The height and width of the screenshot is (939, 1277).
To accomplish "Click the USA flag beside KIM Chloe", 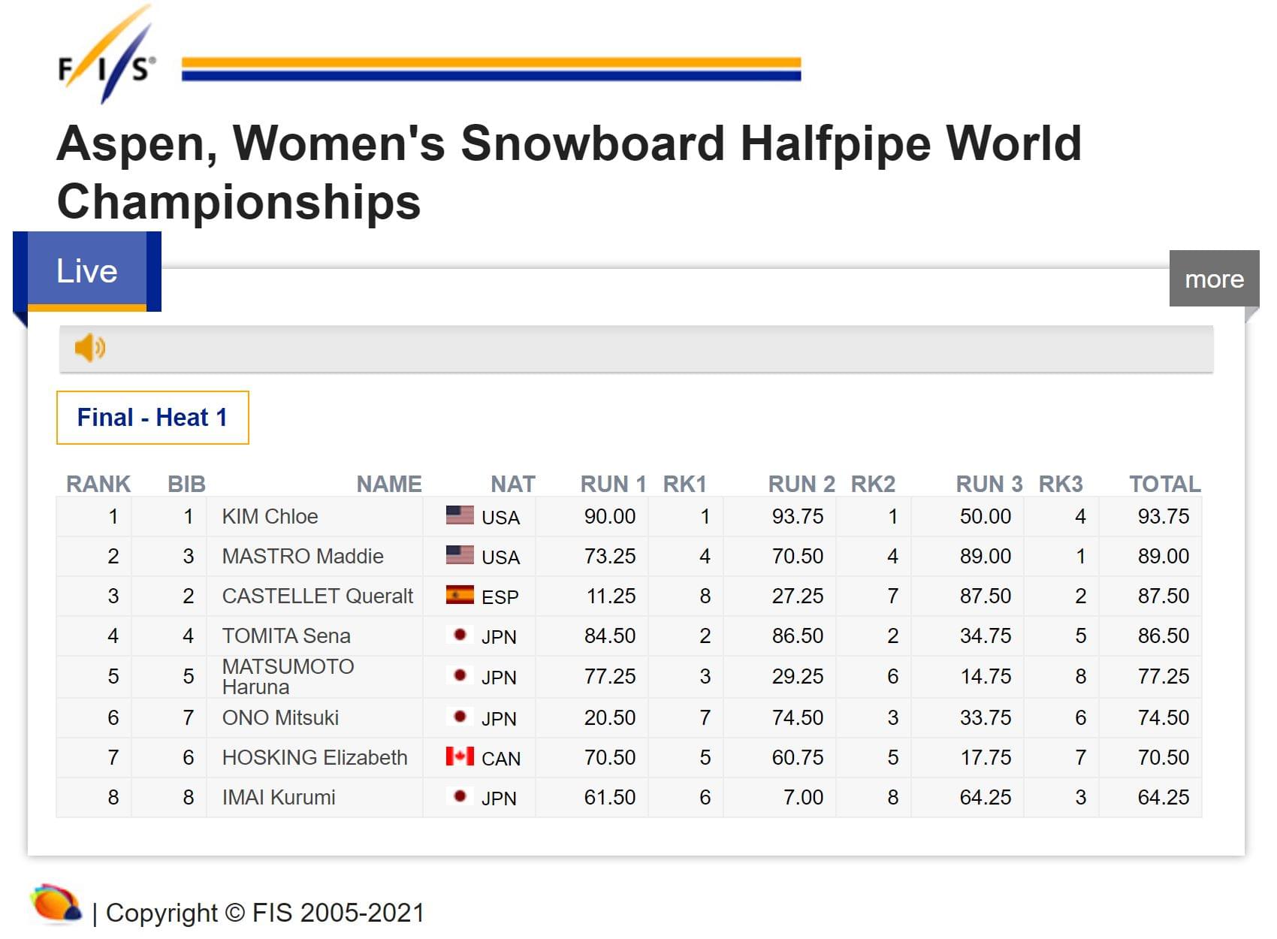I will [x=460, y=515].
